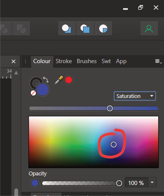Set colour to none with slashed circle
164x196 pixels.
tap(33, 93)
